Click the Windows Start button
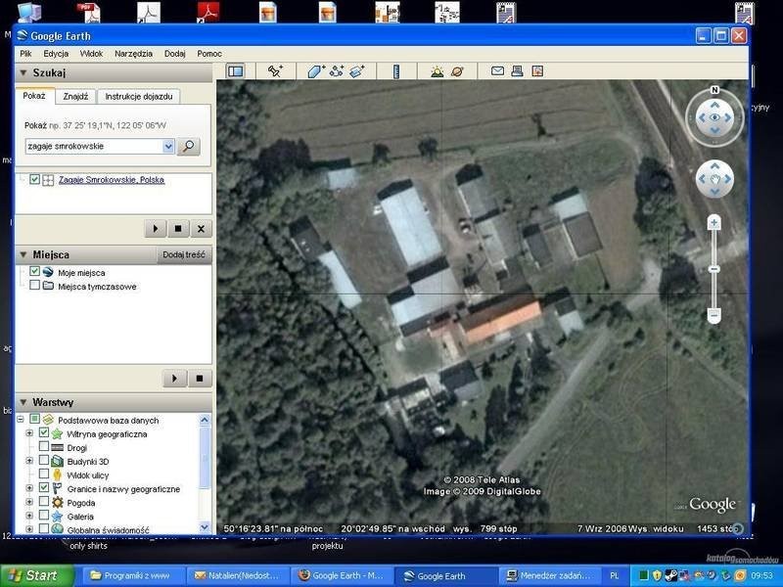 (36, 575)
